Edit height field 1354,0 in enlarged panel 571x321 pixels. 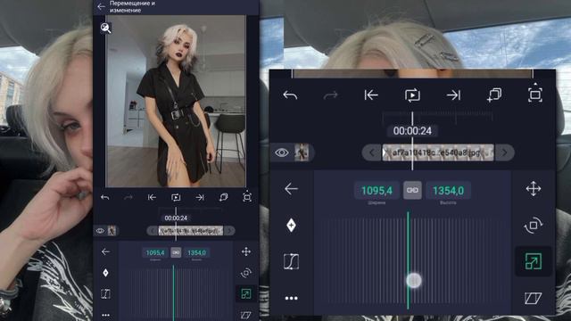tap(448, 190)
